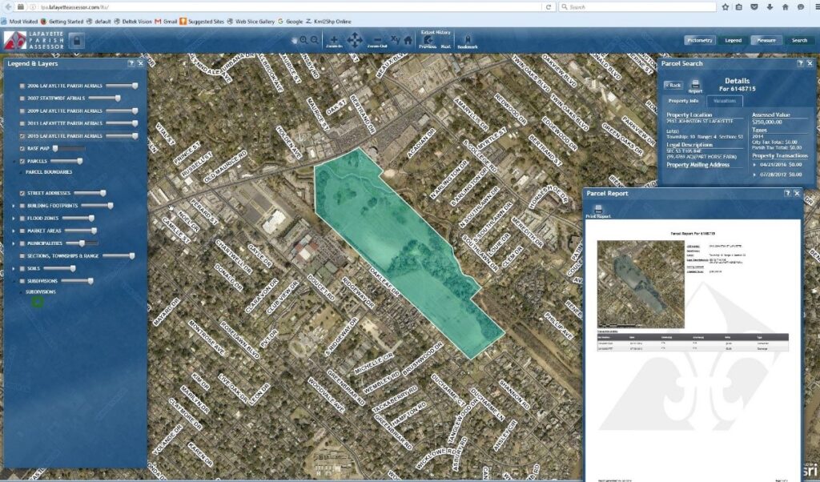Go to Previous map extent

click(x=428, y=42)
